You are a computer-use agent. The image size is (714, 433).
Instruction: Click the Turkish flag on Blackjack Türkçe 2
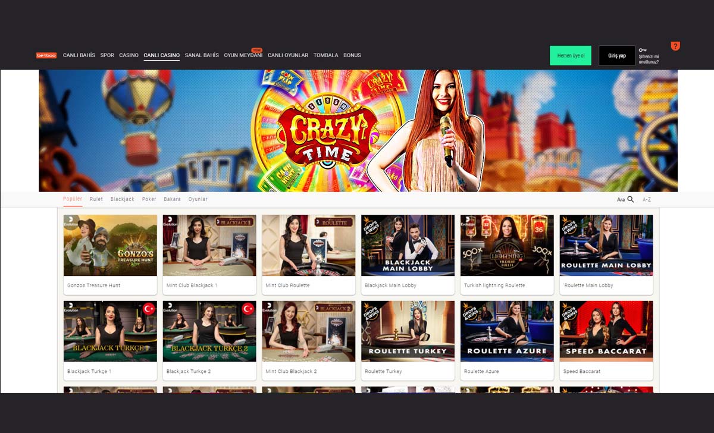pyautogui.click(x=248, y=309)
